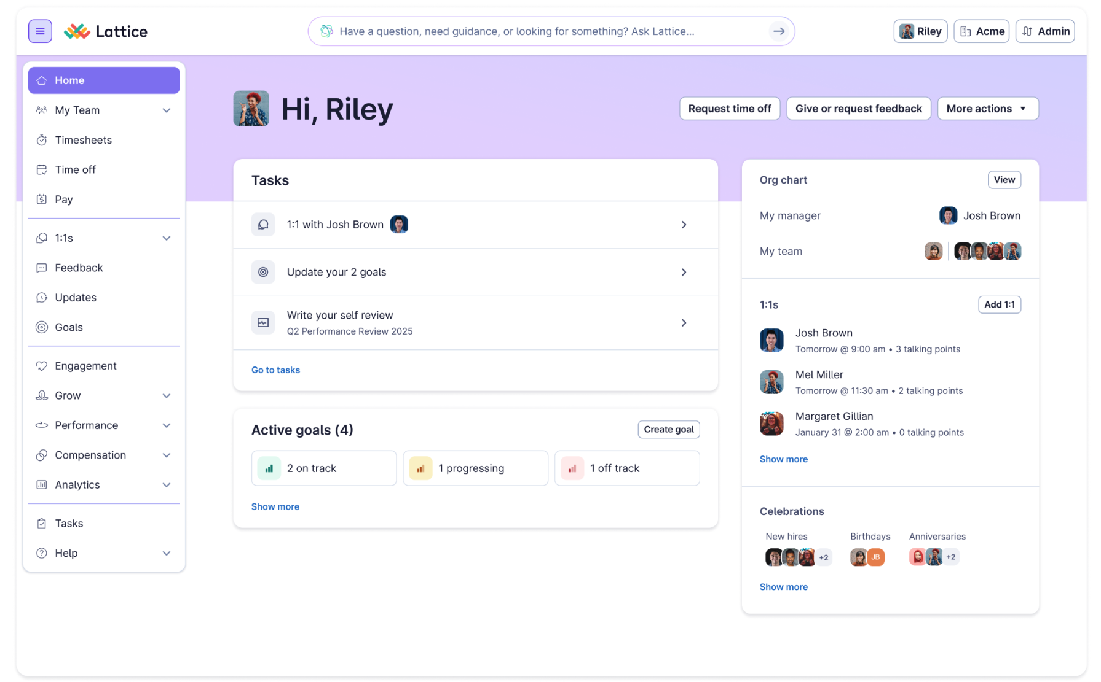
Task: Click the Updates icon in sidebar
Action: pos(42,297)
